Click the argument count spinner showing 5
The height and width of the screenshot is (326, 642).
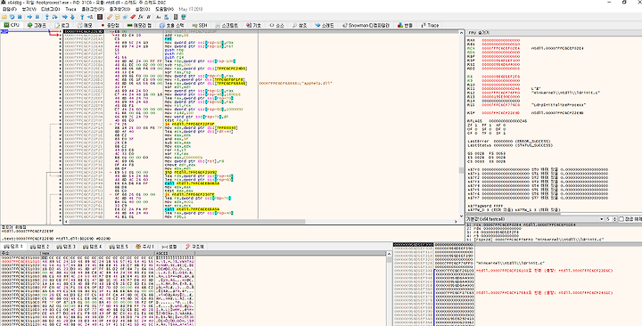click(612, 219)
